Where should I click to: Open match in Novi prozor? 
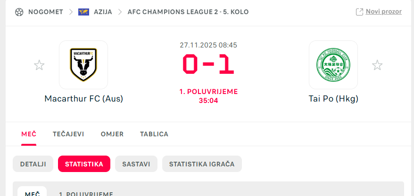(x=384, y=12)
